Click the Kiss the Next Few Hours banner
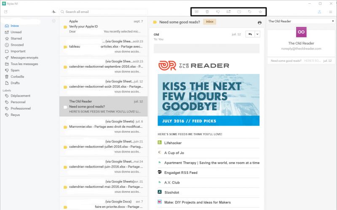Viewport: 337px width, 210px height. click(209, 100)
